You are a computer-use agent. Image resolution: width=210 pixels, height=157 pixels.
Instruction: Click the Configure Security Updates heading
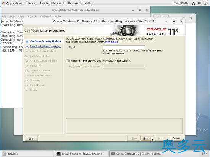[x=44, y=31]
